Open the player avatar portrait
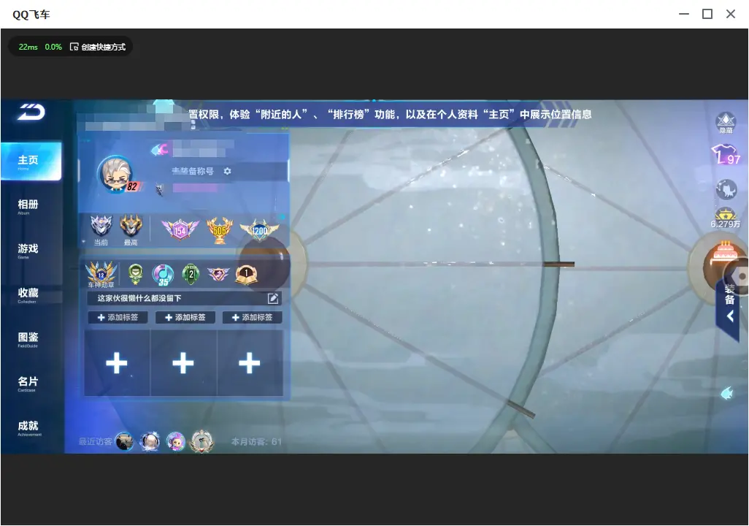The height and width of the screenshot is (526, 749). (x=116, y=174)
